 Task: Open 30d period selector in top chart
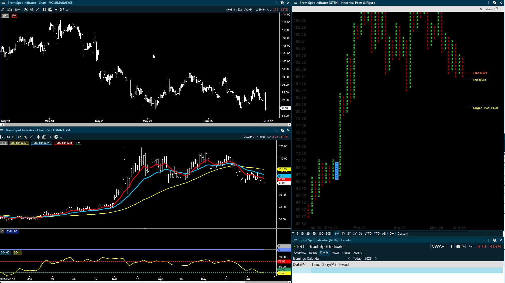click(x=10, y=10)
